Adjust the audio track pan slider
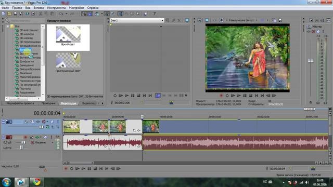Screen dimensions: 333x187 point(21,148)
